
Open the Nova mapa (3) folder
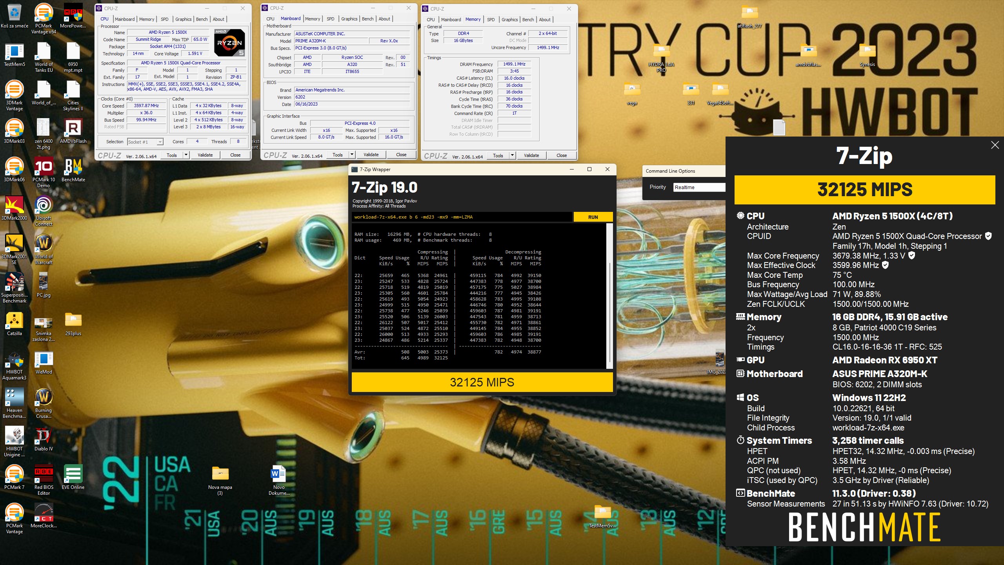point(220,480)
